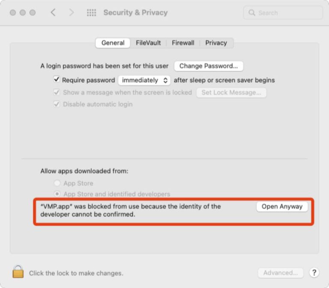Toggle Disable automatic login checkbox
329x288 pixels.
pyautogui.click(x=57, y=104)
